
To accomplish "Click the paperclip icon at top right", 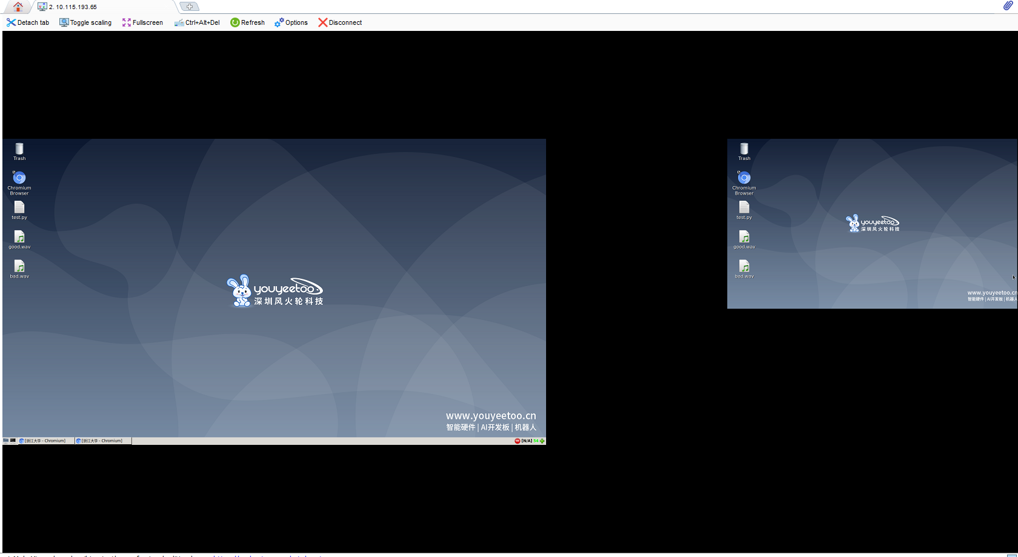I will point(1008,6).
